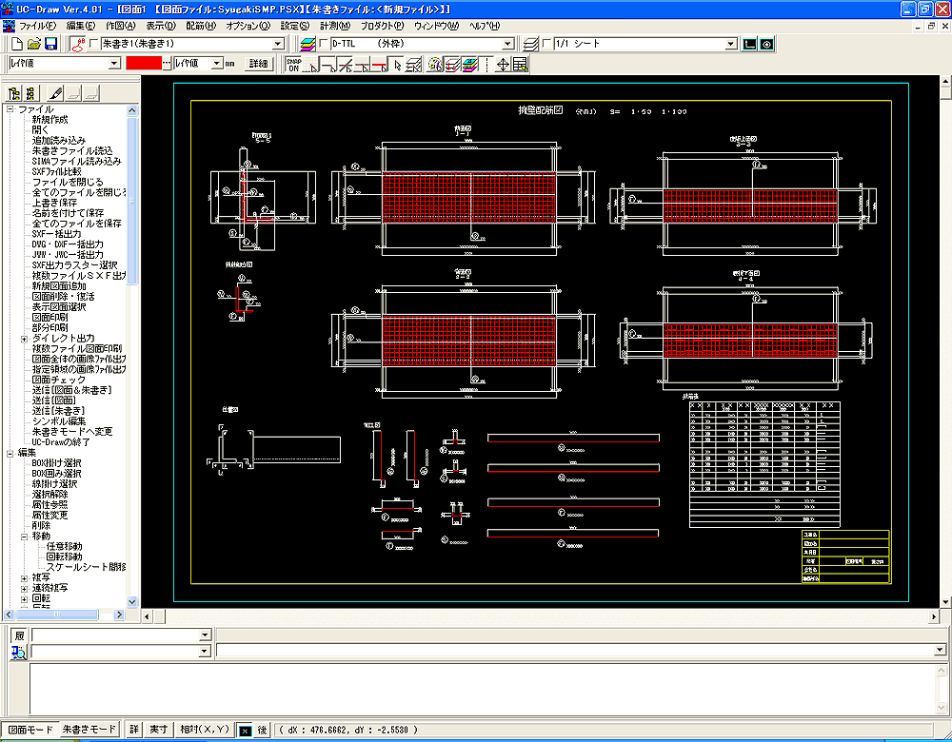Select the intersection snap icon
The height and width of the screenshot is (742, 952).
(346, 65)
